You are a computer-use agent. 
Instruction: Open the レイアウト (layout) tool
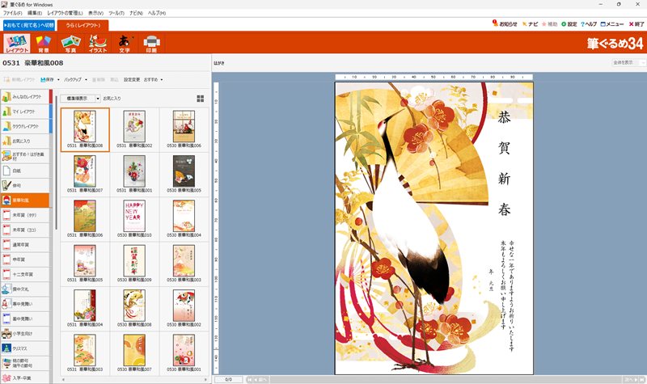click(17, 44)
